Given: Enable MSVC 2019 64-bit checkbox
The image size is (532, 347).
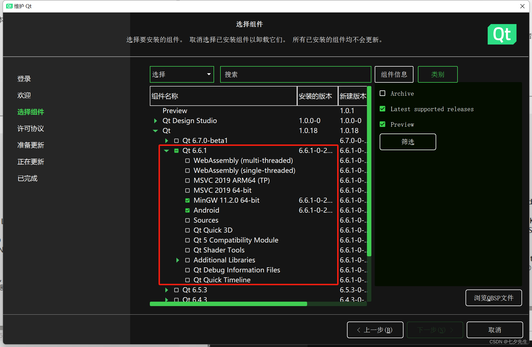Looking at the screenshot, I should coord(187,191).
